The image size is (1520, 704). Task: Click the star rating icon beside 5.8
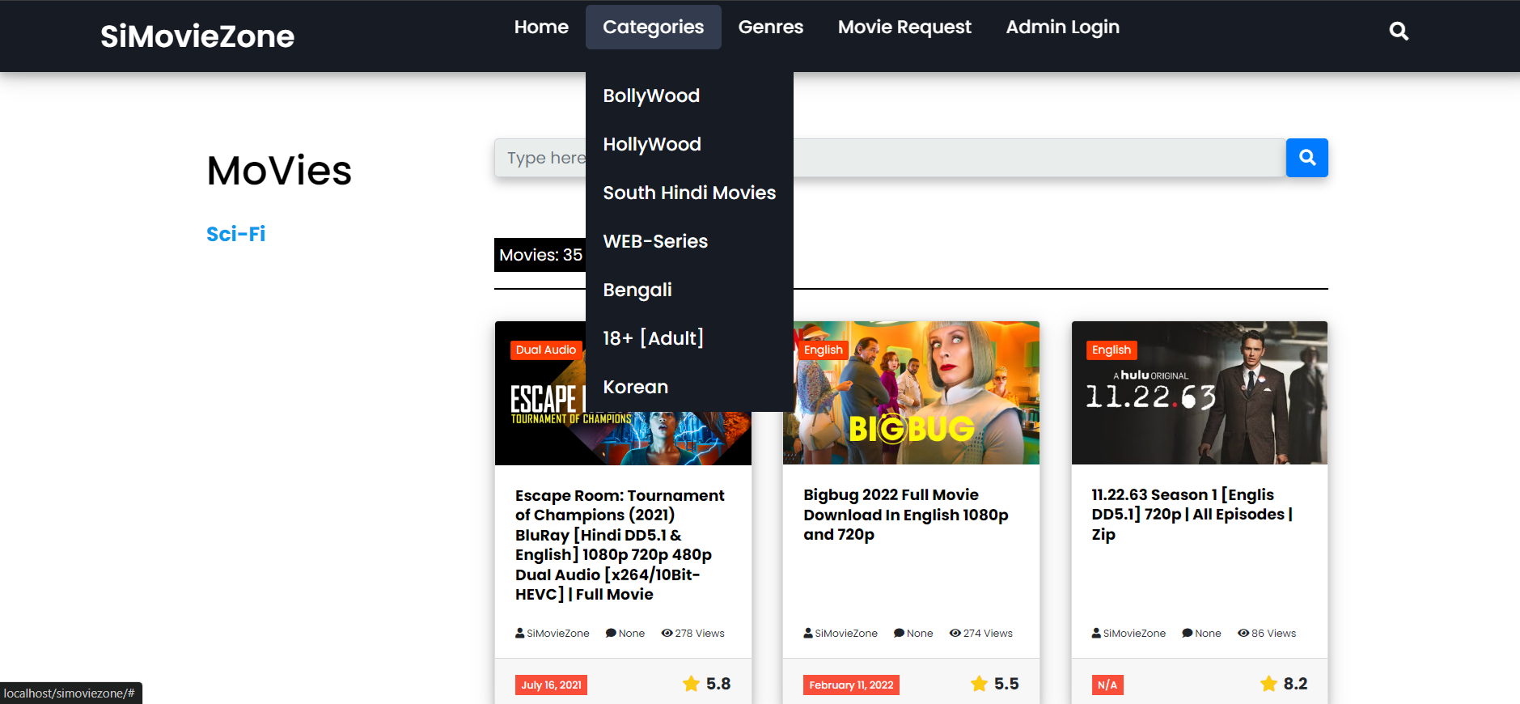click(x=691, y=684)
